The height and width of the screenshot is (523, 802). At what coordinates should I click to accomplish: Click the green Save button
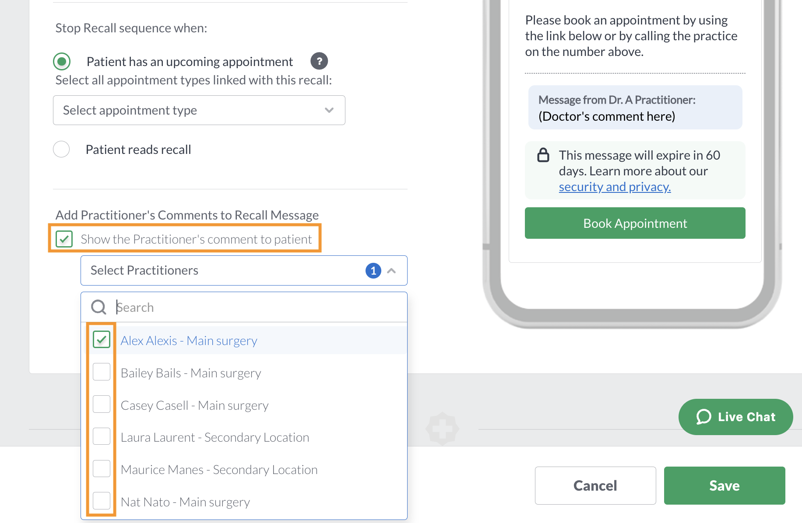pyautogui.click(x=725, y=485)
